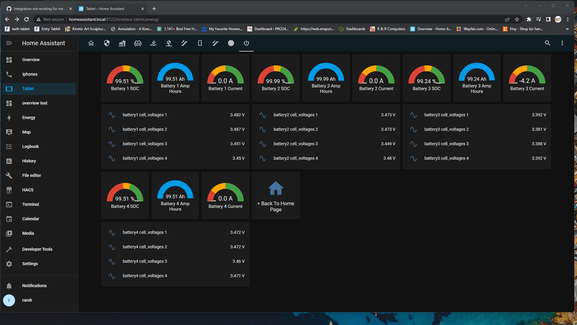Click the Terminal icon in the sidebar

[9, 204]
